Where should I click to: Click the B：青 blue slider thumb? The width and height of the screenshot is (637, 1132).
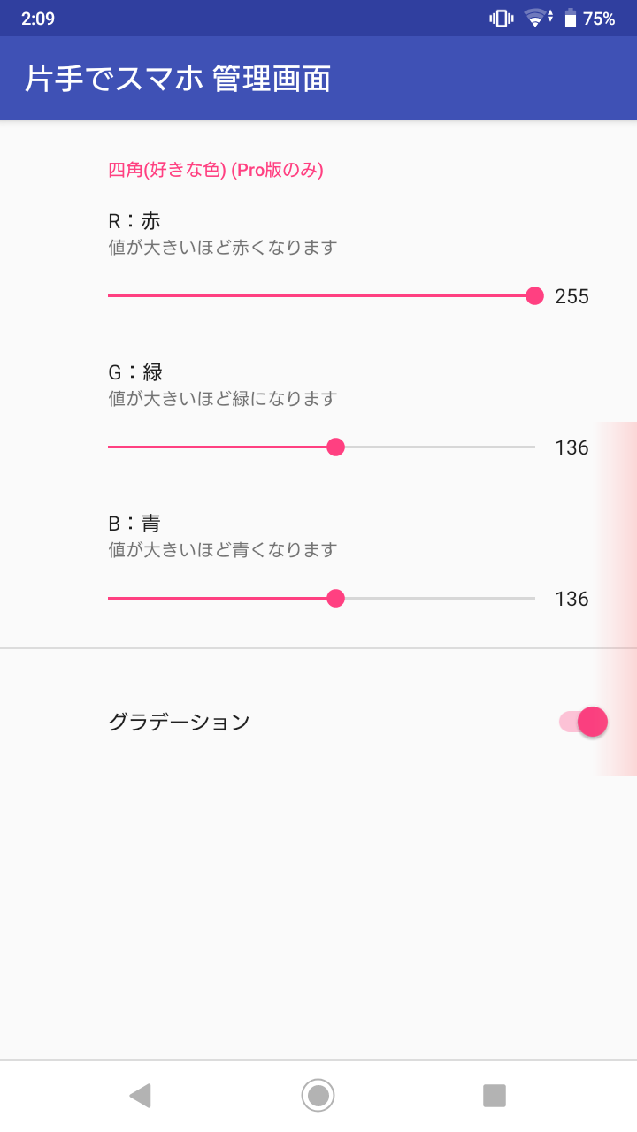[335, 599]
